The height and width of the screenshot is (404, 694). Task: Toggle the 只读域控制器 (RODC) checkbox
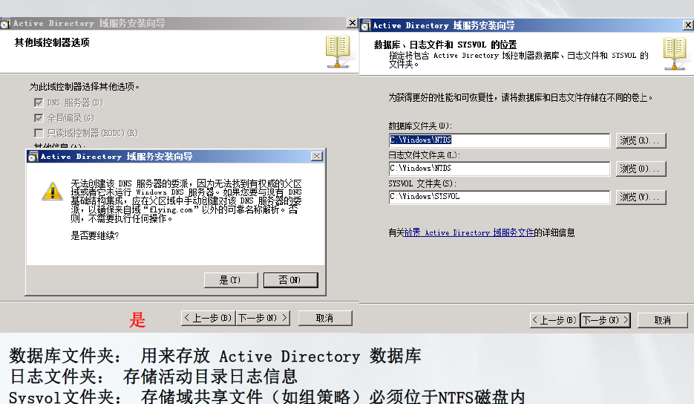pyautogui.click(x=39, y=133)
